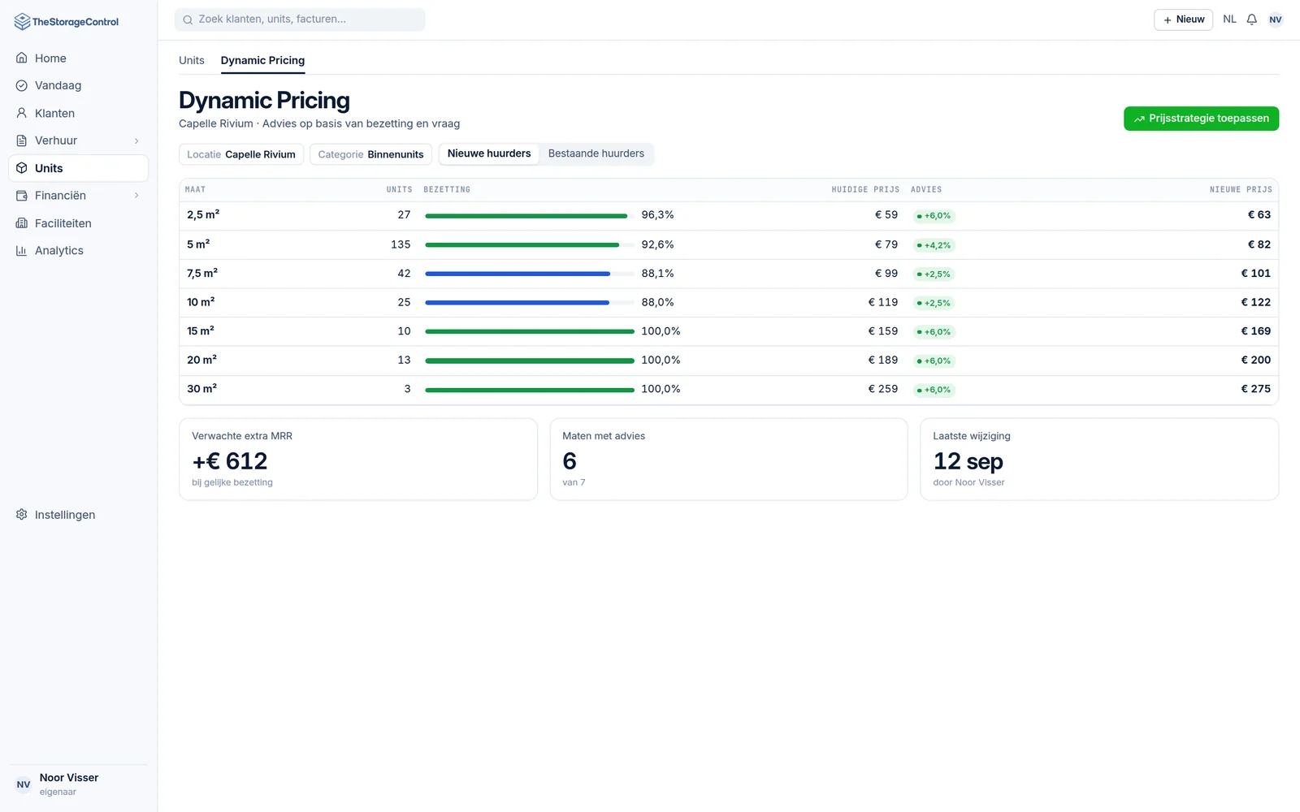Click the +6,0% advice badge for 30 m²
The height and width of the screenshot is (812, 1300).
[x=934, y=390]
